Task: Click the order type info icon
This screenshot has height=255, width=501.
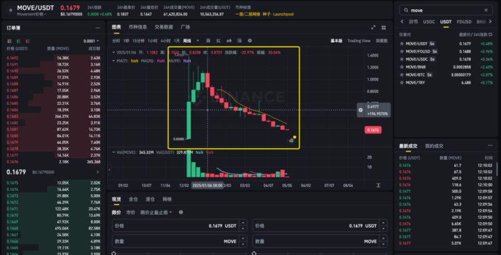Action: coord(181,212)
